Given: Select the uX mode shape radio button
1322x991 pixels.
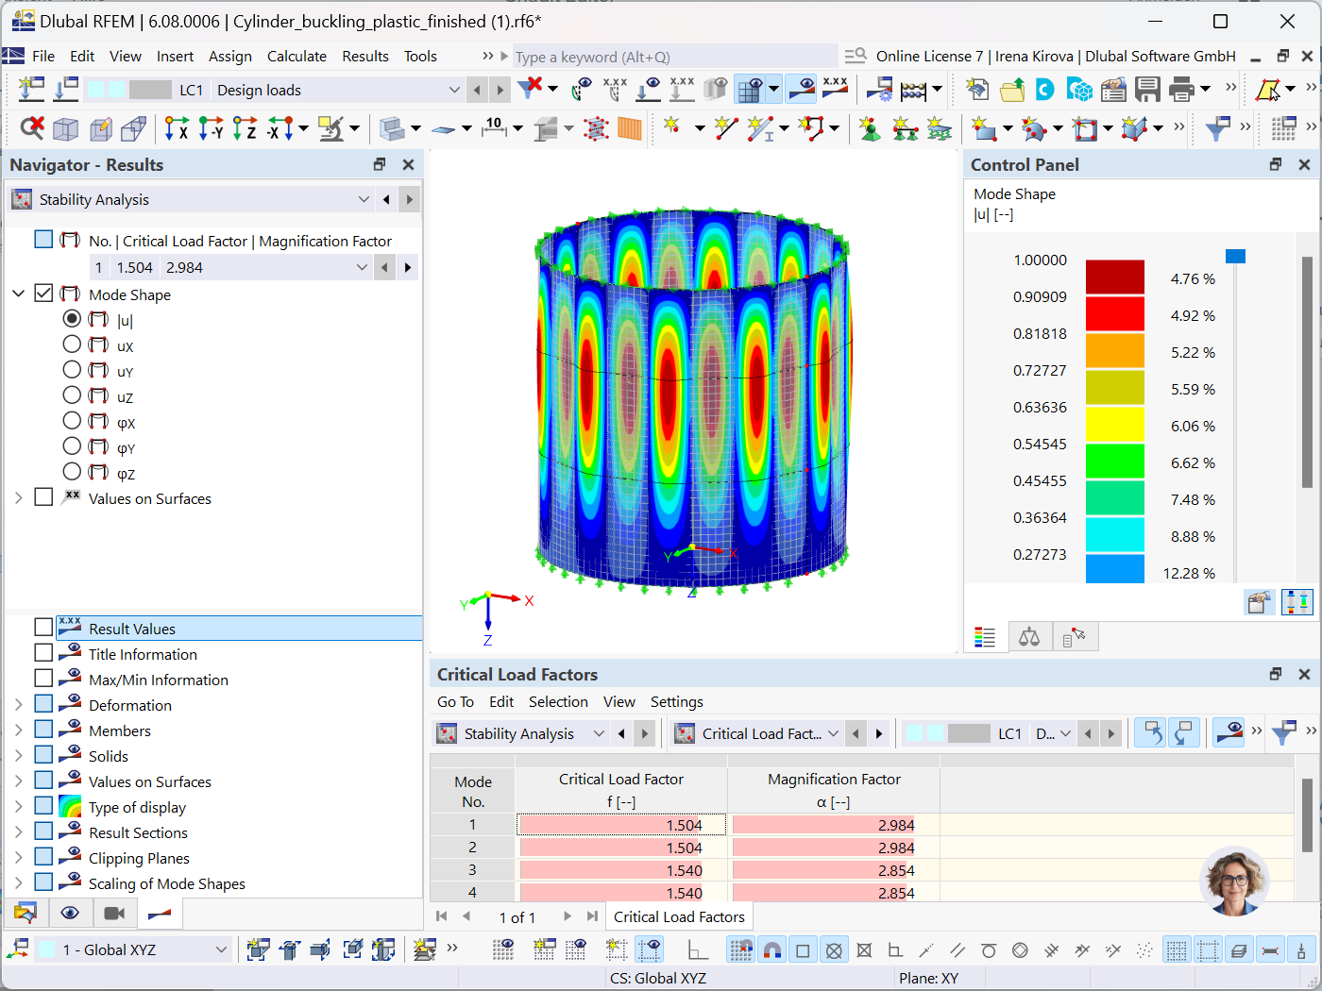Looking at the screenshot, I should pos(72,344).
